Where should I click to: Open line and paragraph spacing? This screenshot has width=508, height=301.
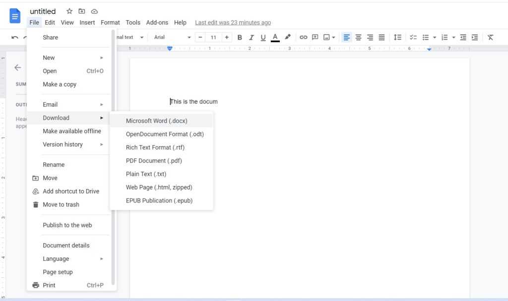(397, 37)
